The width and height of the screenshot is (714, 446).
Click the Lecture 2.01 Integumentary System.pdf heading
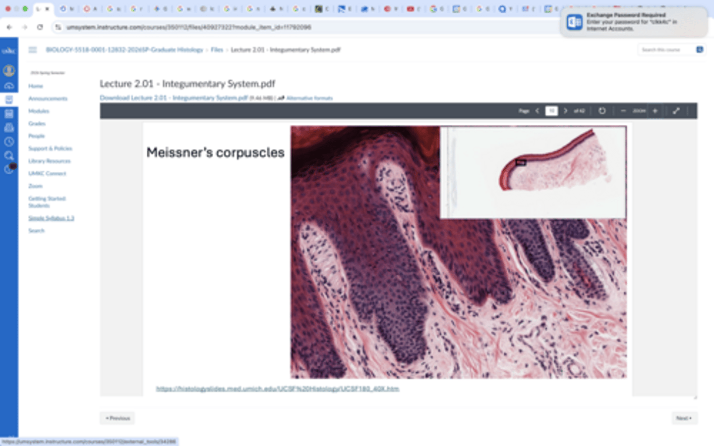pyautogui.click(x=187, y=84)
